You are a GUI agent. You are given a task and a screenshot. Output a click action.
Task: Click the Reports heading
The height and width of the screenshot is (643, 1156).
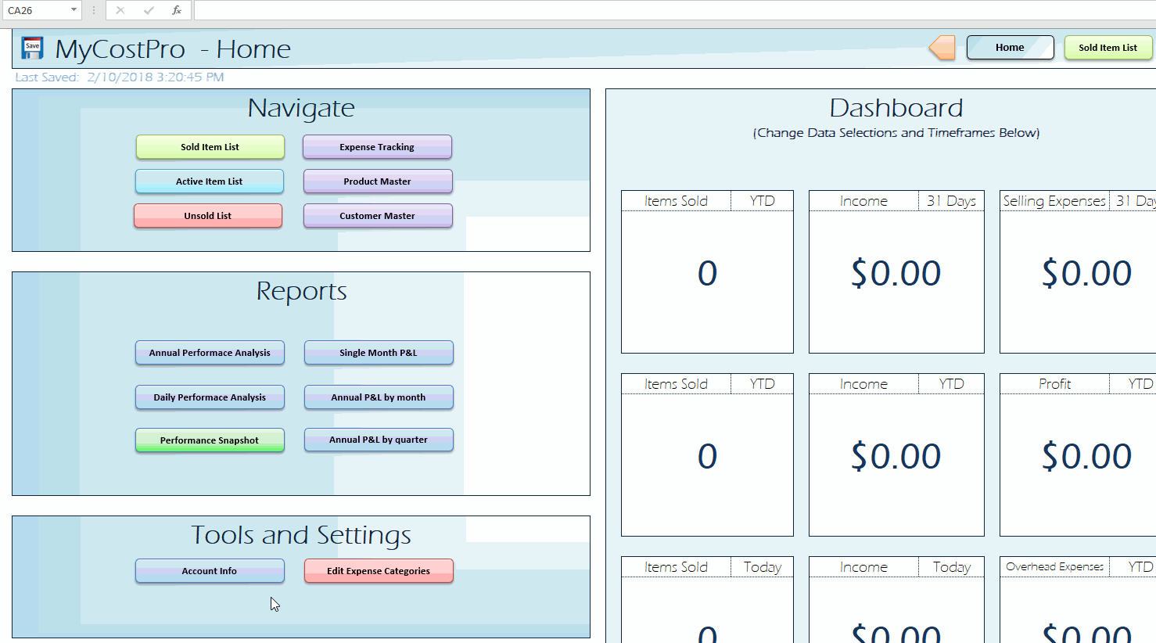tap(301, 291)
